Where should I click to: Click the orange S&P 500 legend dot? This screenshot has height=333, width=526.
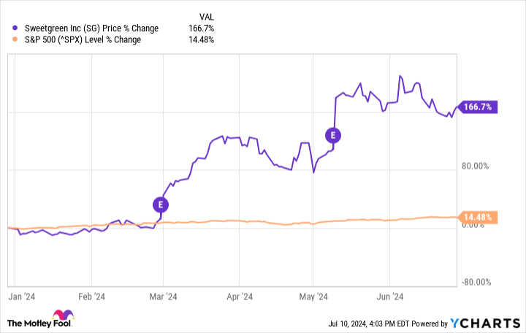point(16,39)
